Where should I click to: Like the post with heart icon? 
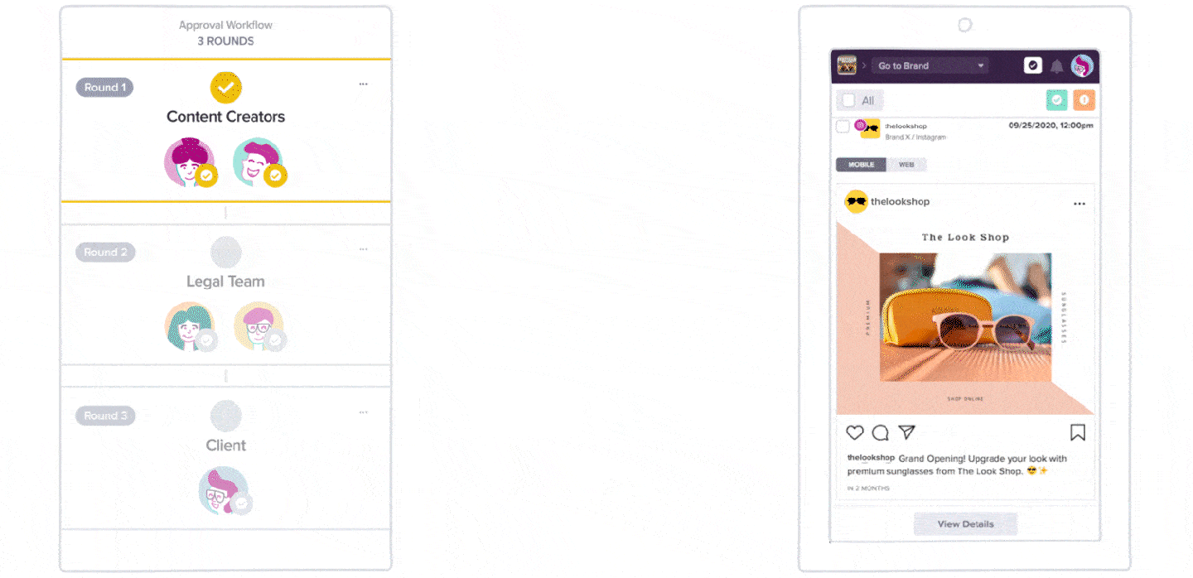(x=855, y=432)
